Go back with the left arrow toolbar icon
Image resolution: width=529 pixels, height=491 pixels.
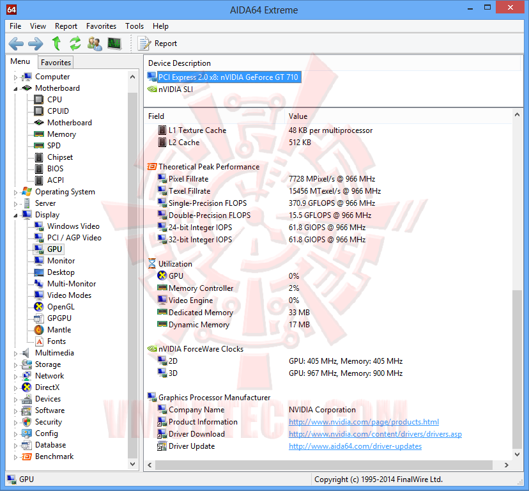(x=16, y=43)
